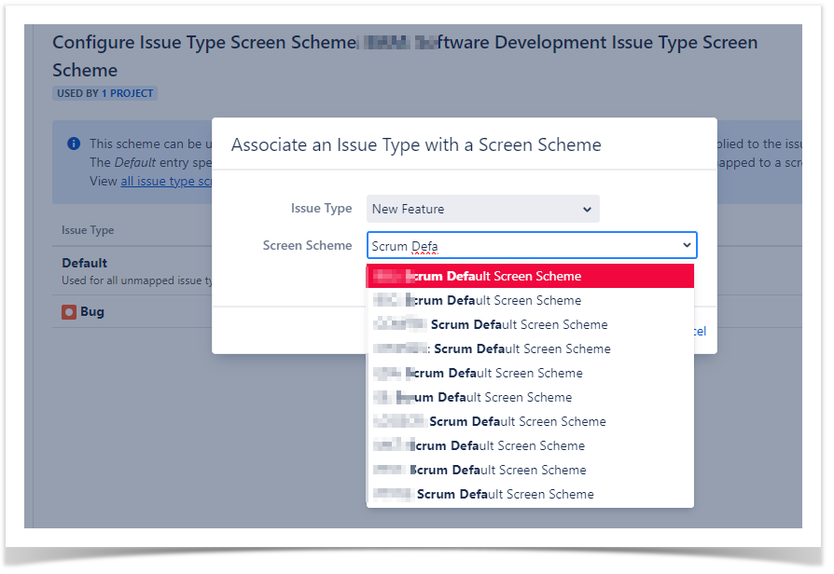Click the Issue Type column header
The height and width of the screenshot is (574, 834).
pyautogui.click(x=88, y=230)
